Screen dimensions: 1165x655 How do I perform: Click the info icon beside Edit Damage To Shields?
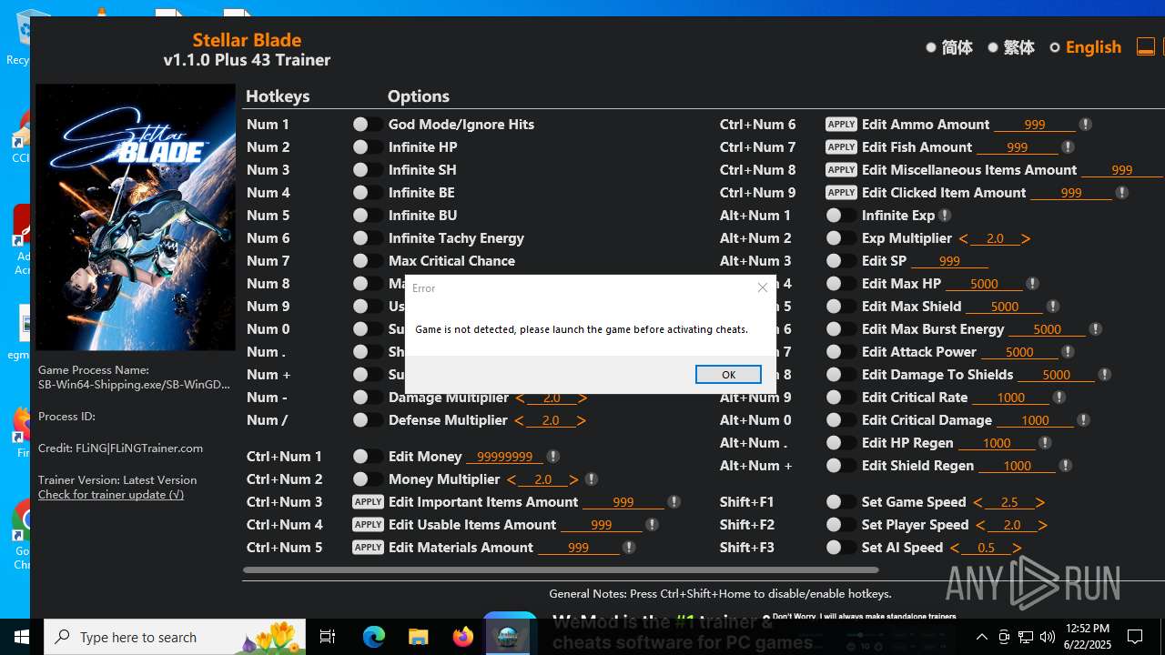1104,375
